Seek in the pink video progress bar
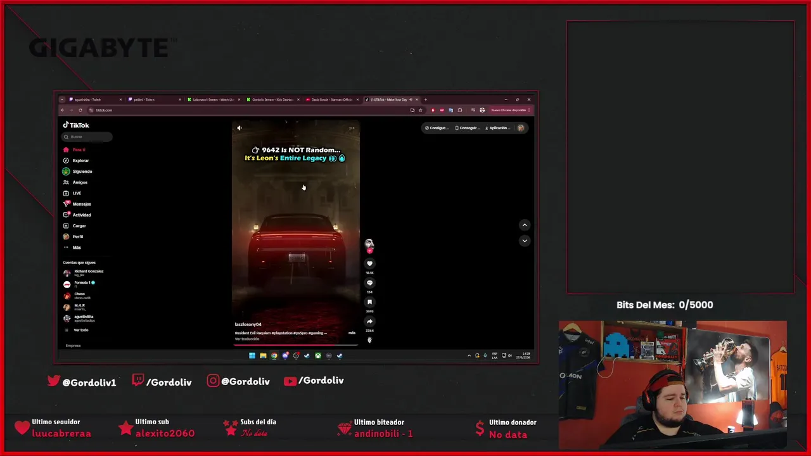 [x=296, y=345]
